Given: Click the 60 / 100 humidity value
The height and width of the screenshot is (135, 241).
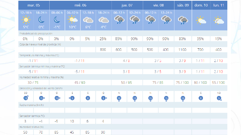Looking at the screenshot, I should pyautogui.click(x=200, y=83).
